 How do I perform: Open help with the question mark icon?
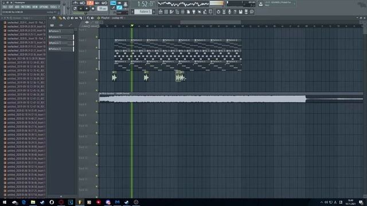[x=235, y=11]
